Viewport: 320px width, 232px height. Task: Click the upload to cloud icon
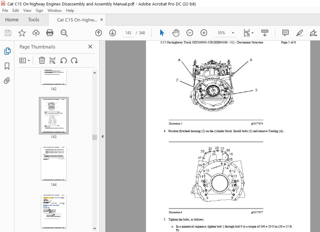pyautogui.click(x=36, y=33)
